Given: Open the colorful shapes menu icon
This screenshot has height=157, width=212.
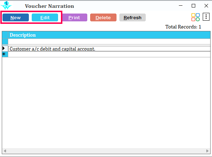Looking at the screenshot, I should (195, 17).
